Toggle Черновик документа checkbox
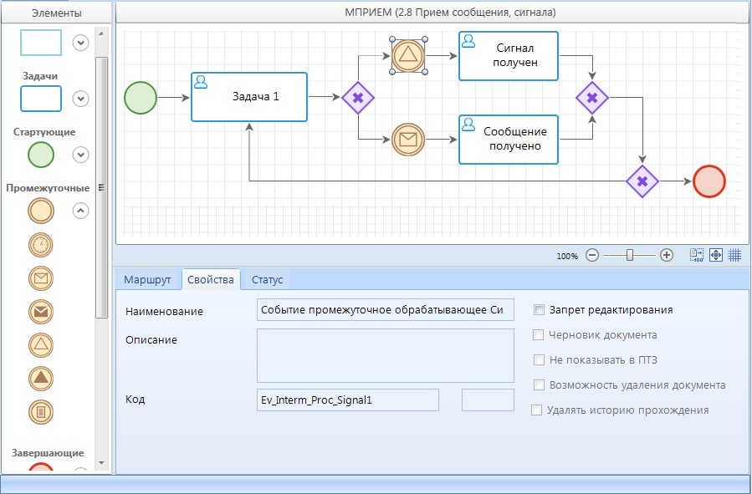Screen dimensions: 752x494 (x=540, y=335)
